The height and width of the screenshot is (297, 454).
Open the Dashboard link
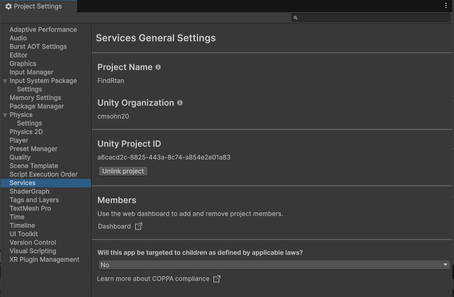tap(114, 226)
